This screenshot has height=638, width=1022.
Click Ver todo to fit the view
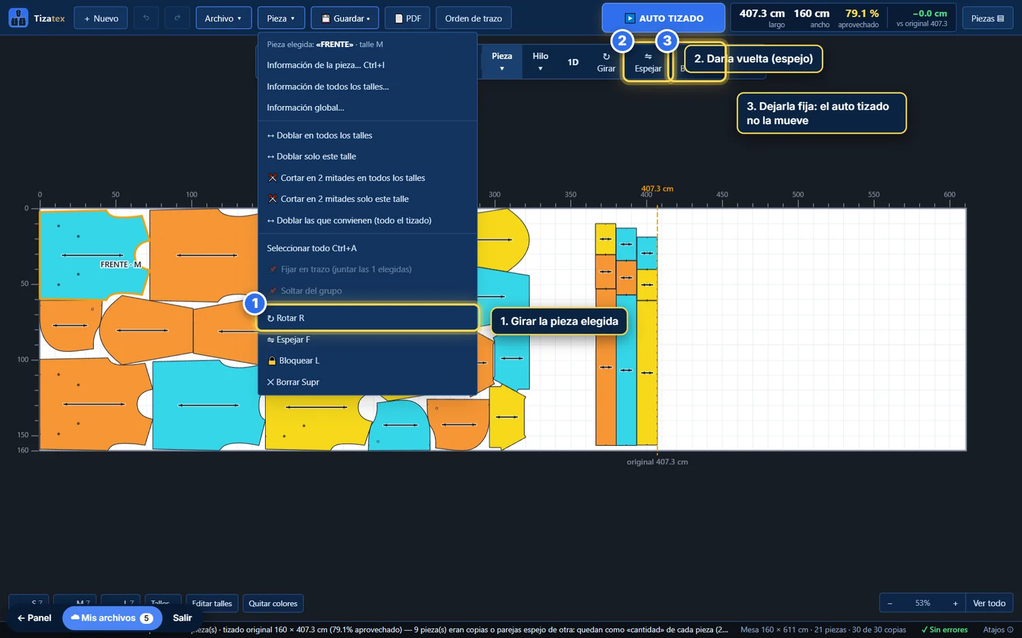(x=989, y=603)
